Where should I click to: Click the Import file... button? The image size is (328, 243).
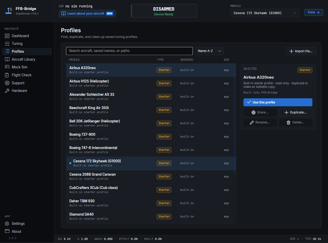[x=301, y=51]
